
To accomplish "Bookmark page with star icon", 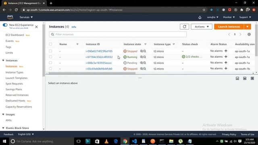I will pyautogui.click(x=204, y=10).
